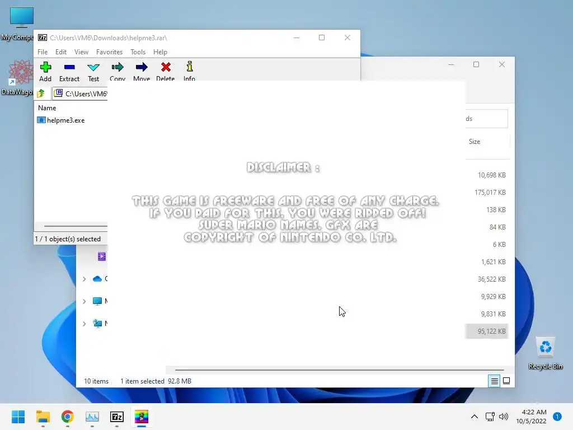Minimize the File Explorer window
Image resolution: width=573 pixels, height=430 pixels.
tap(451, 65)
